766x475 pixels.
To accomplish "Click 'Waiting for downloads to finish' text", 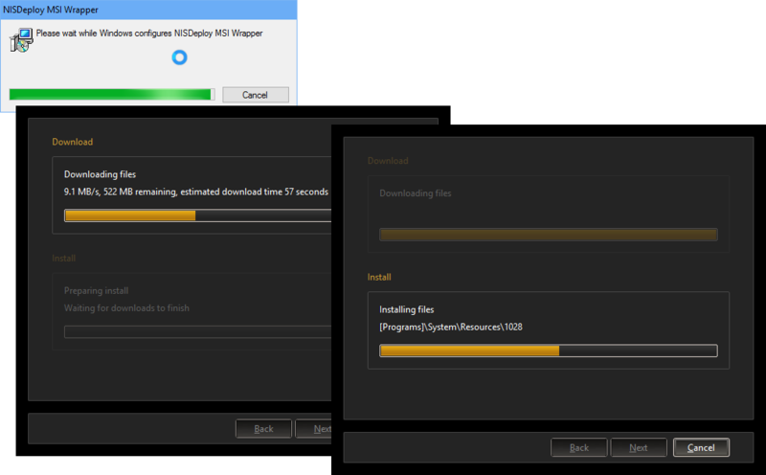I will pyautogui.click(x=126, y=308).
